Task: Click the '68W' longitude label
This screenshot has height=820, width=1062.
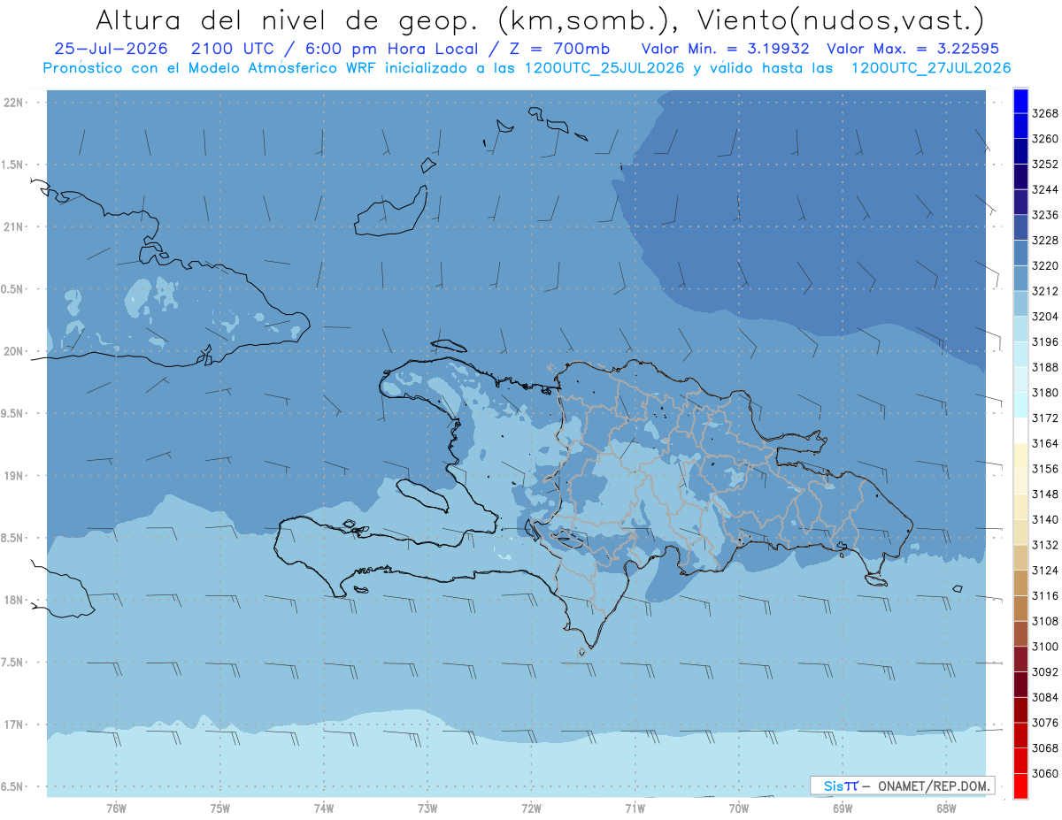Action: coord(946,809)
